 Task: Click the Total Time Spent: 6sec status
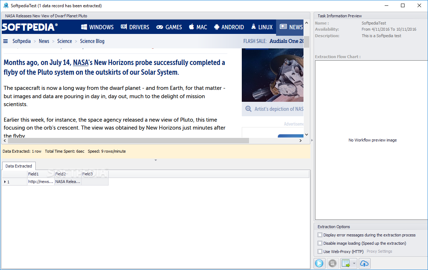pyautogui.click(x=65, y=151)
